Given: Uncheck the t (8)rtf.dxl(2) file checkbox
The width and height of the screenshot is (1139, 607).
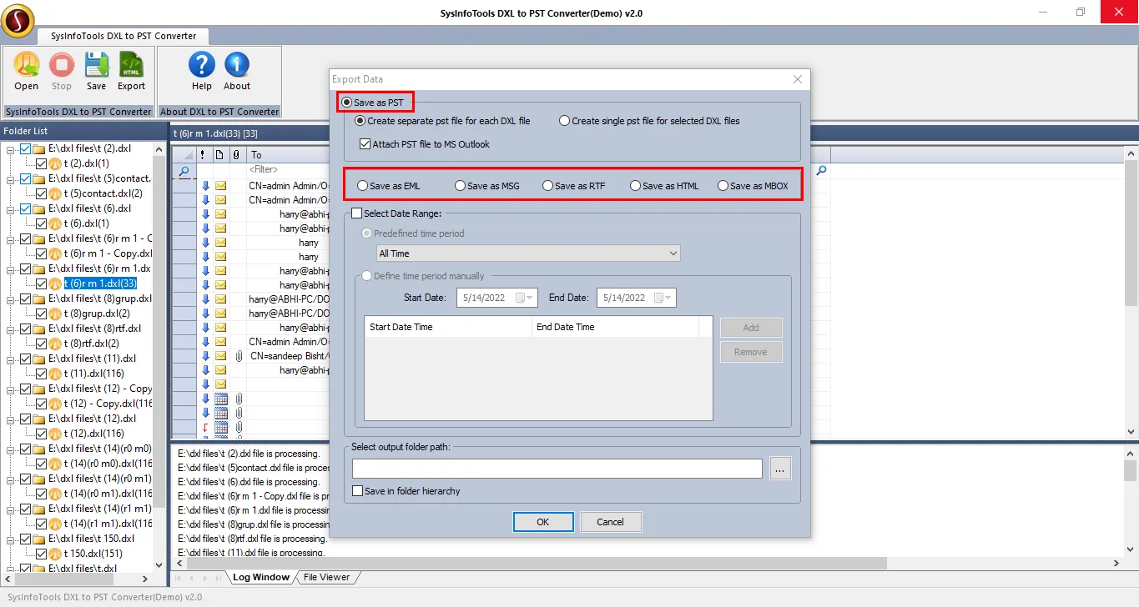Looking at the screenshot, I should click(42, 344).
